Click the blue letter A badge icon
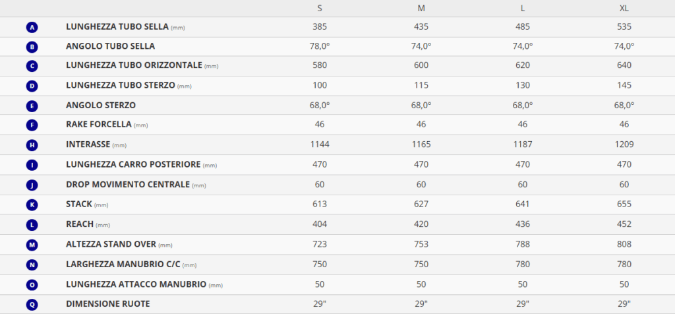Screen dimensions: 675x314 32,28
